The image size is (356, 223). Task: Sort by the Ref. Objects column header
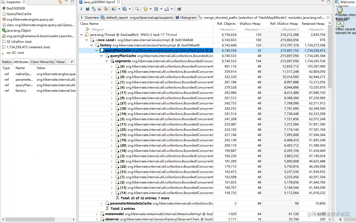[225, 23]
